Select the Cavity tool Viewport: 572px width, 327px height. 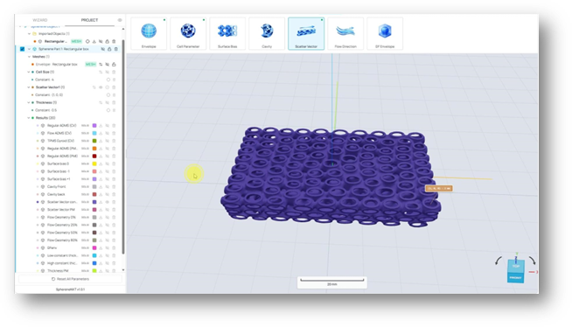267,33
